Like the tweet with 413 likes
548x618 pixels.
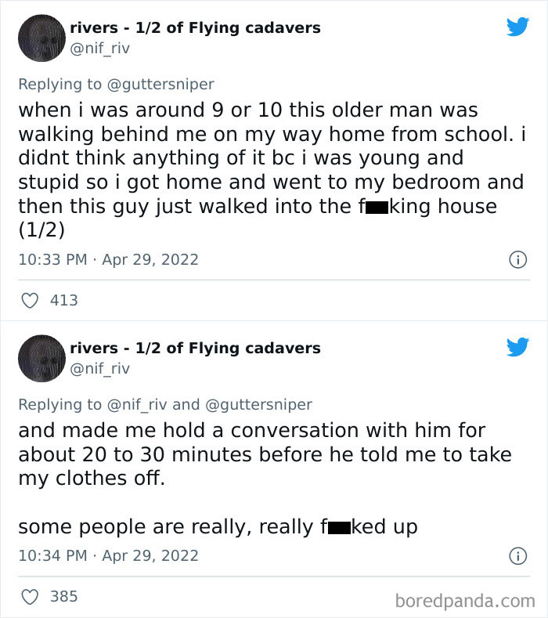point(30,300)
